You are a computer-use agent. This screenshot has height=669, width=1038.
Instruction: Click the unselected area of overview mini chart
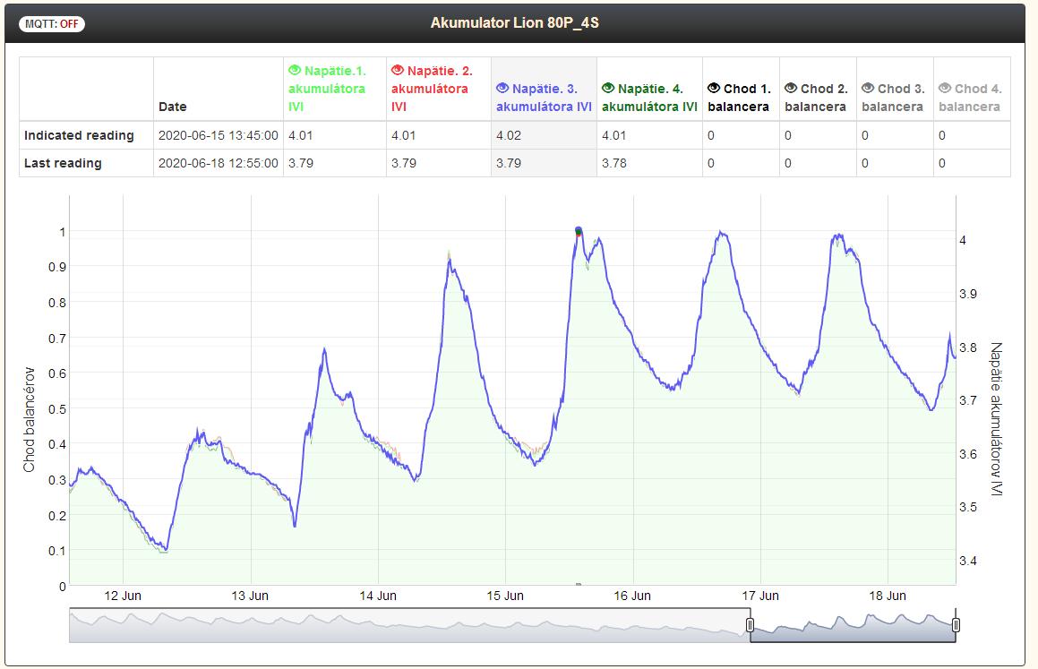(403, 625)
